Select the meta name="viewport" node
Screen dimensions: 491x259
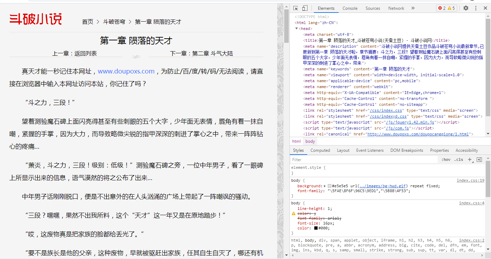pos(384,75)
